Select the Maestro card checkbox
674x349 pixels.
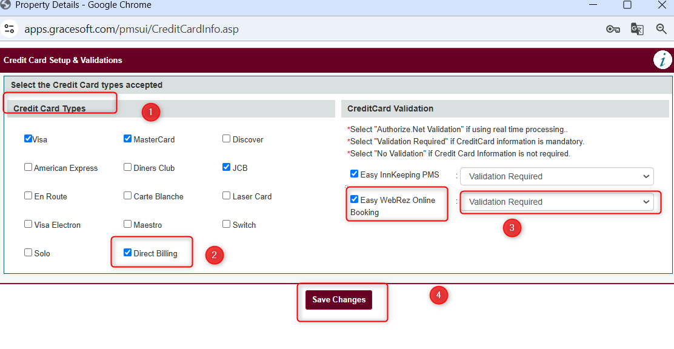click(x=128, y=224)
